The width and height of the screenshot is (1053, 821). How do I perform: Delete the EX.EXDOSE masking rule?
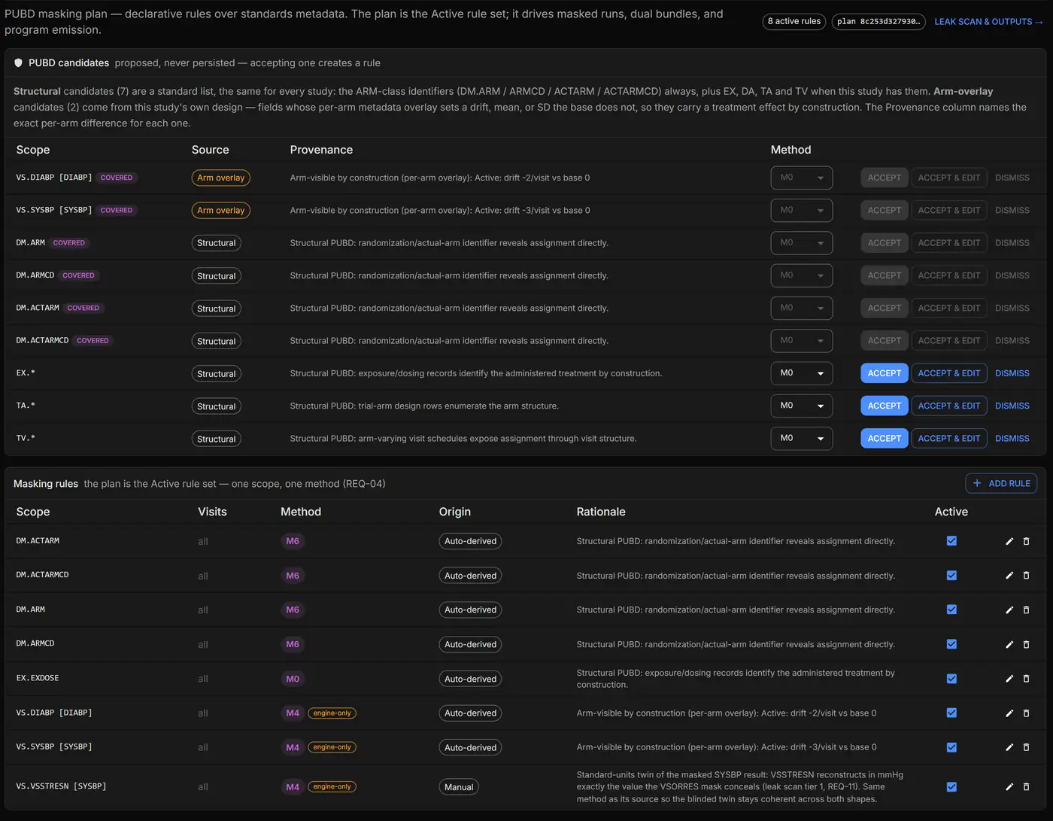click(x=1026, y=679)
